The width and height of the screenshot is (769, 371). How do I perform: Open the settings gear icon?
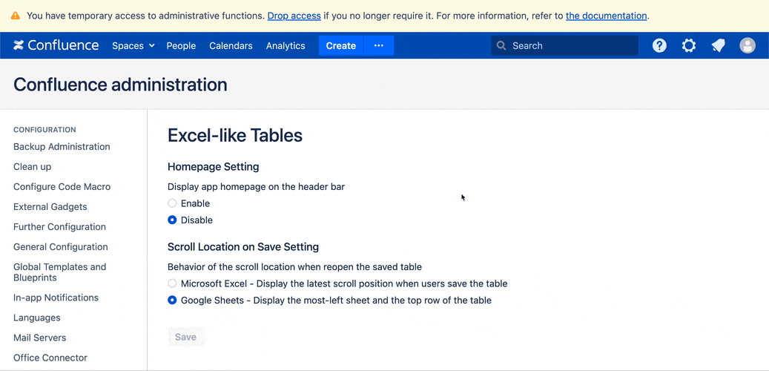689,45
